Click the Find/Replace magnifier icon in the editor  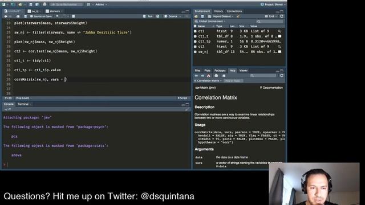click(57, 17)
